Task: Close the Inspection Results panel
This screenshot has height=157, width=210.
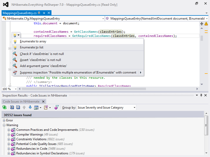Action: click(x=206, y=95)
